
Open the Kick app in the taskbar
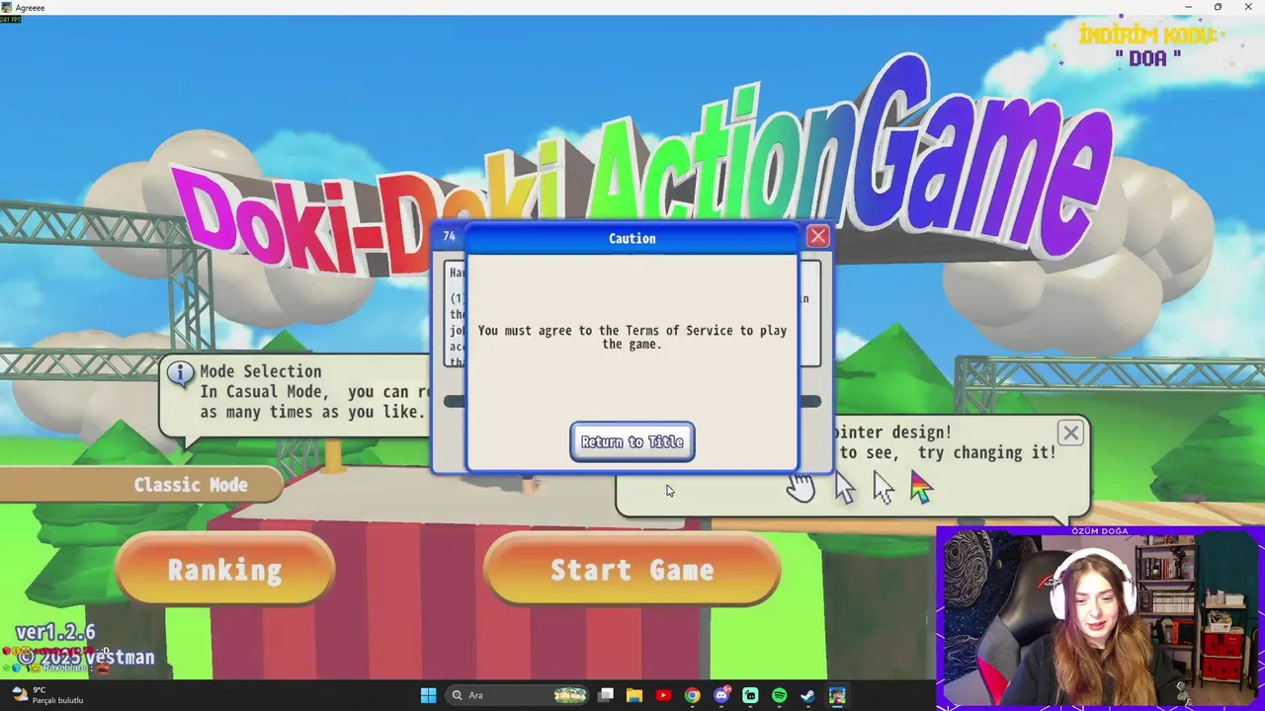(x=750, y=695)
